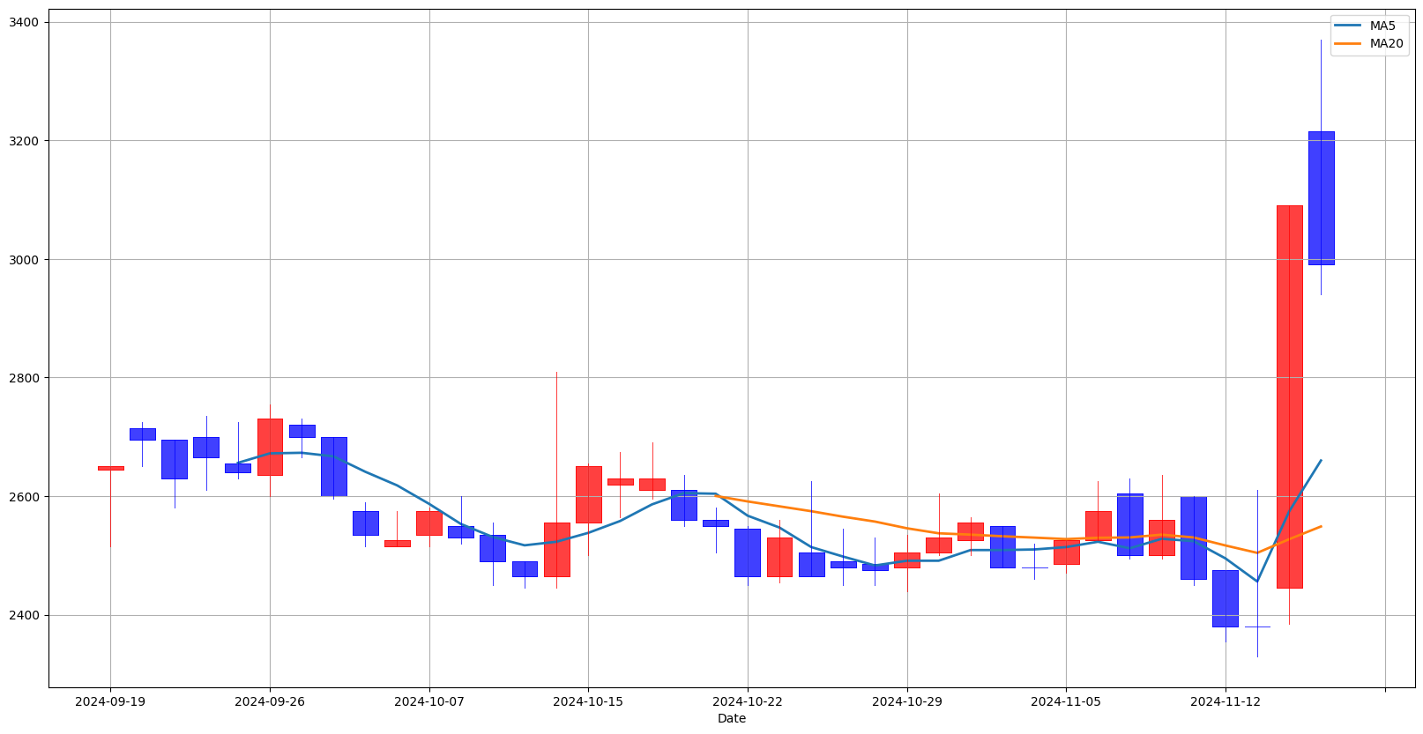Click the red candle on 2024-11-05
The width and height of the screenshot is (1423, 734).
[1066, 552]
